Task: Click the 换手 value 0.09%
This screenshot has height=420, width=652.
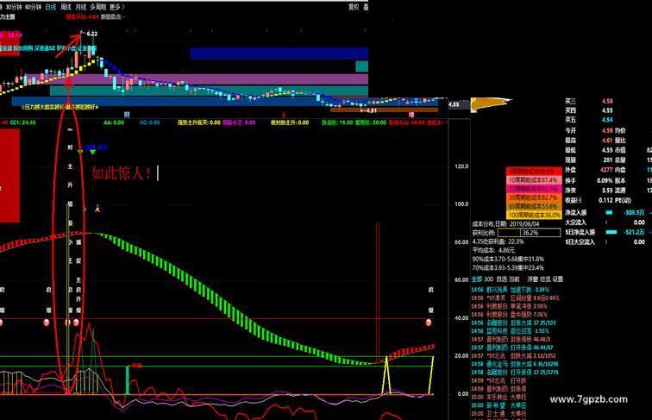Action: pyautogui.click(x=605, y=181)
